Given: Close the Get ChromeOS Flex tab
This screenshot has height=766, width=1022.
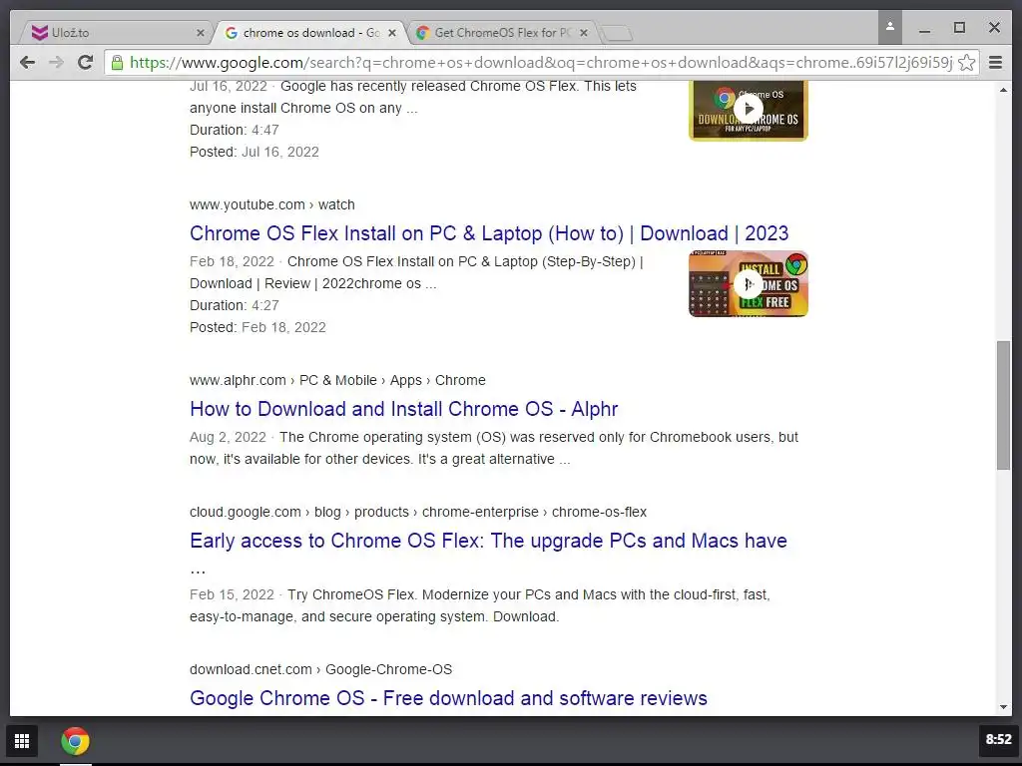Looking at the screenshot, I should tap(583, 33).
